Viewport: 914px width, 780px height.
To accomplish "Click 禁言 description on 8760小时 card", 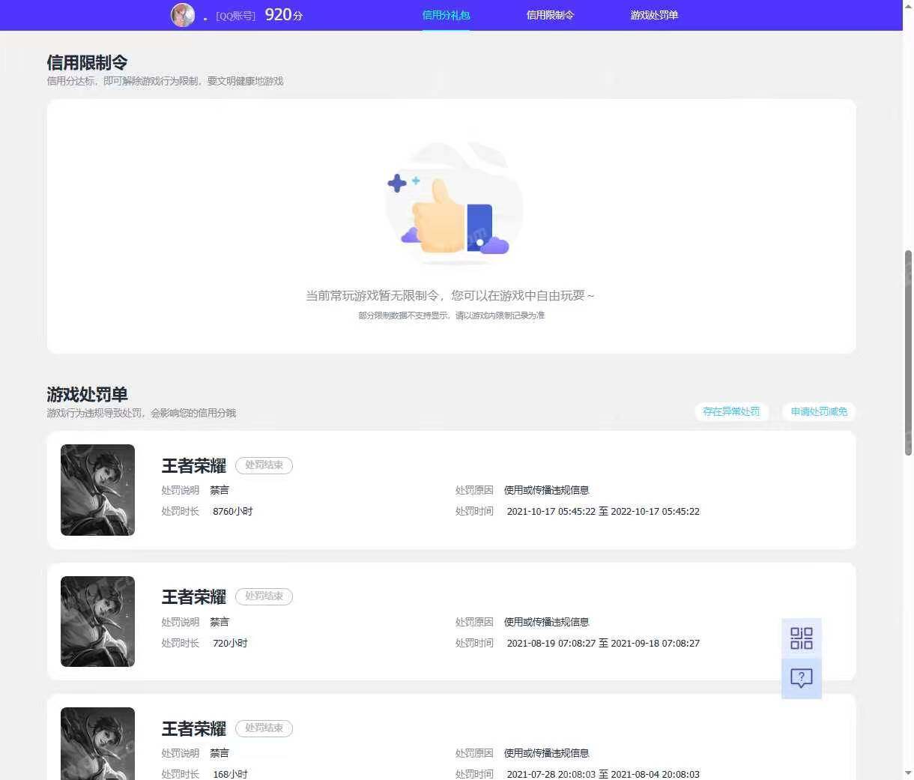I will tap(220, 490).
